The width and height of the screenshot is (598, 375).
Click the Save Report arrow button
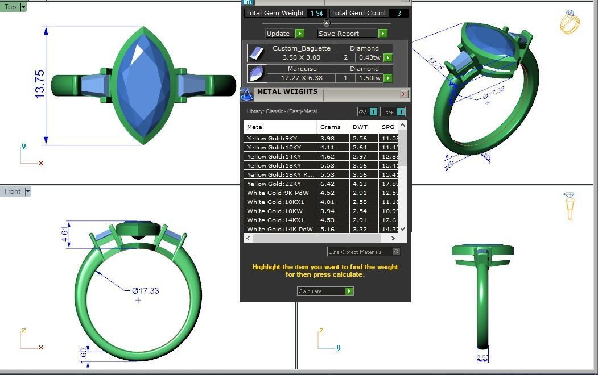point(382,34)
